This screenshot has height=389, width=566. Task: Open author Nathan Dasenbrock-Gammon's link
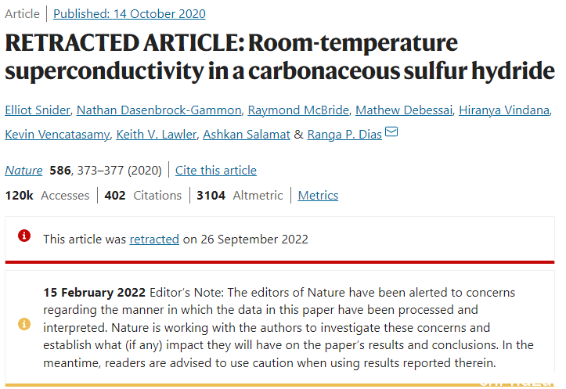[x=159, y=110]
